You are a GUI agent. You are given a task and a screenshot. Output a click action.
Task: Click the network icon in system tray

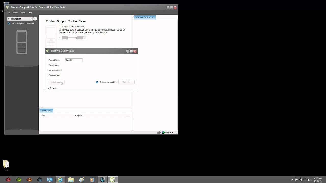(x=305, y=180)
